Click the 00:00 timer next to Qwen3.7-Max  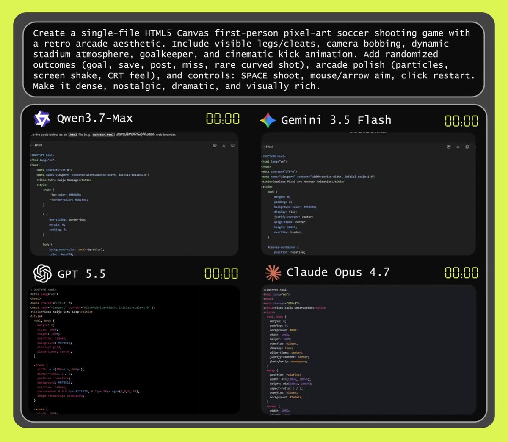[x=223, y=119]
